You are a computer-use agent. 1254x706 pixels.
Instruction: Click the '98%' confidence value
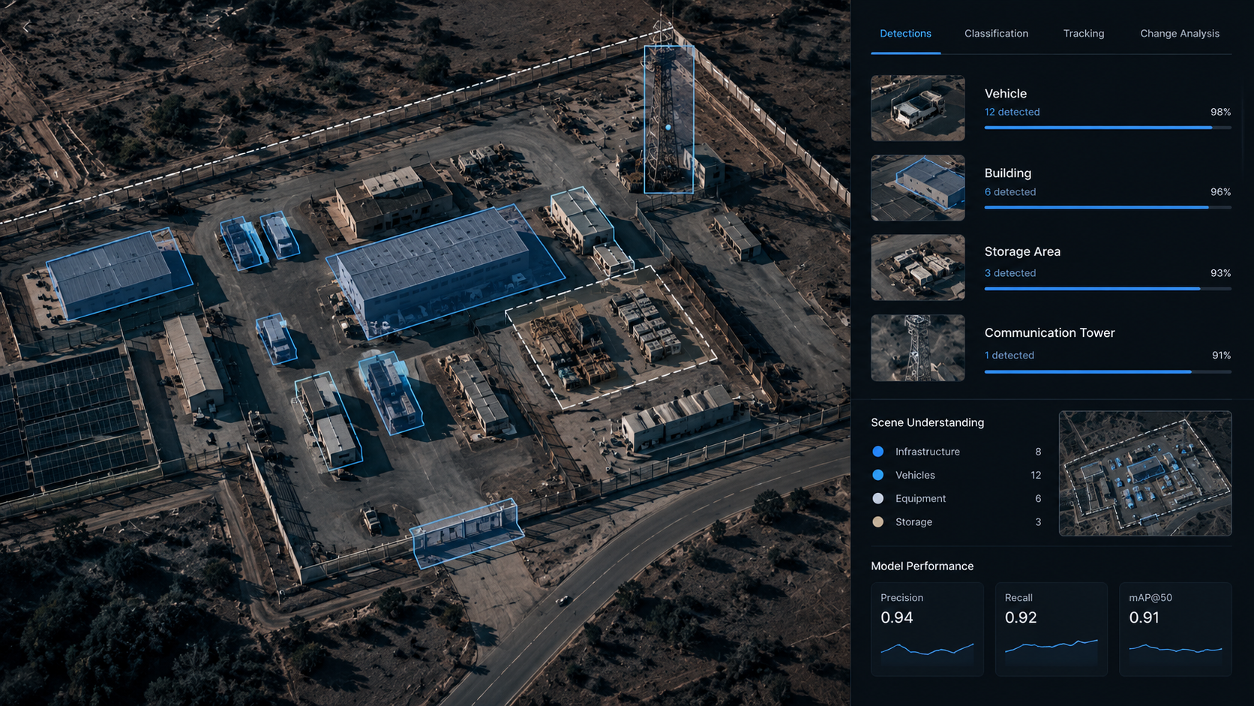1220,112
